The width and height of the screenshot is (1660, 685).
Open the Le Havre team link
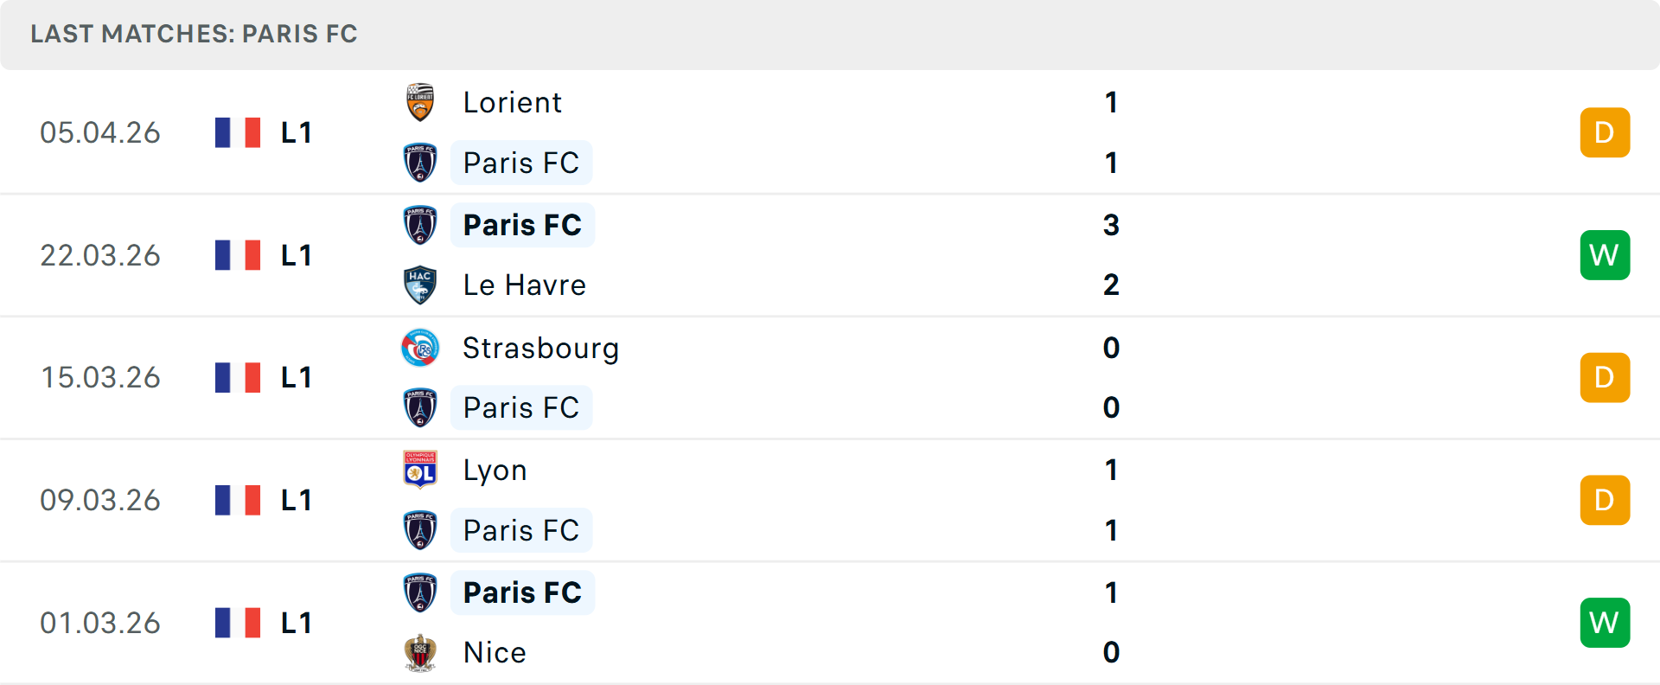(x=524, y=285)
